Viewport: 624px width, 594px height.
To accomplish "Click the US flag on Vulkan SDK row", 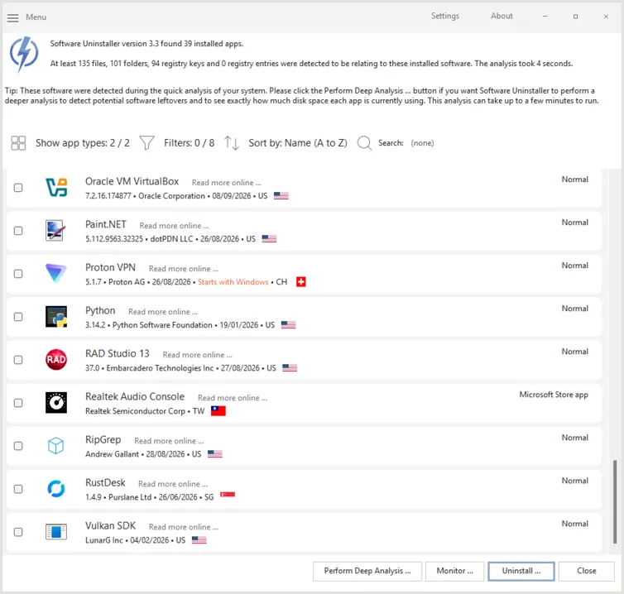I will (x=199, y=540).
